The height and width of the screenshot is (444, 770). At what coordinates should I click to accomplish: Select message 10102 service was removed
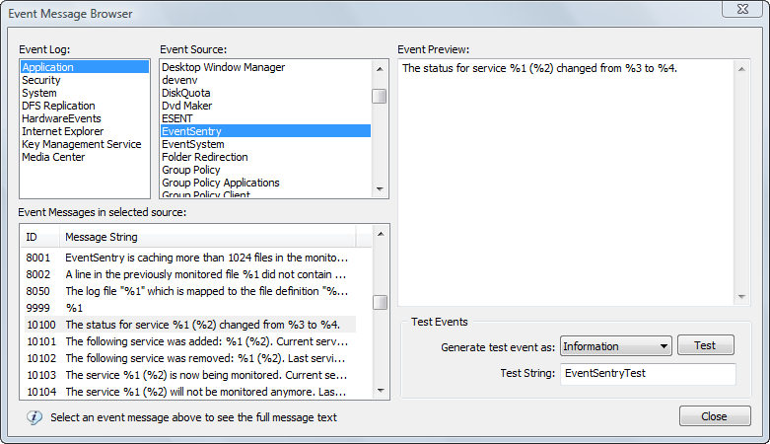tap(190, 358)
